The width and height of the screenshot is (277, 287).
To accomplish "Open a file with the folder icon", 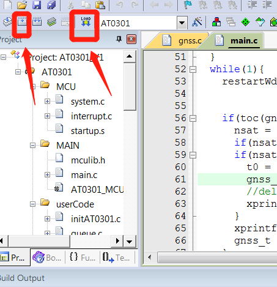I will pyautogui.click(x=22, y=5).
